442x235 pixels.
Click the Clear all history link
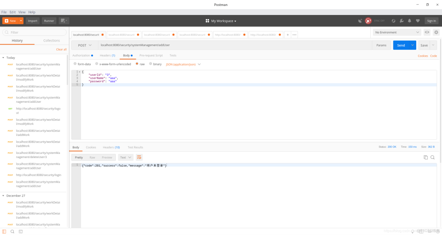click(61, 49)
